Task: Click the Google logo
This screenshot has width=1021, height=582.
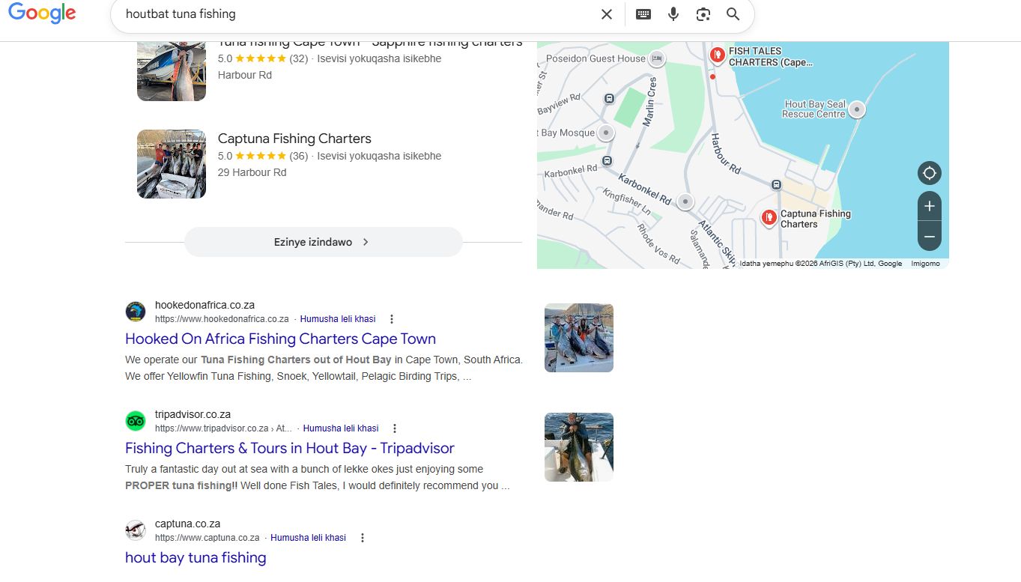Action: [42, 13]
